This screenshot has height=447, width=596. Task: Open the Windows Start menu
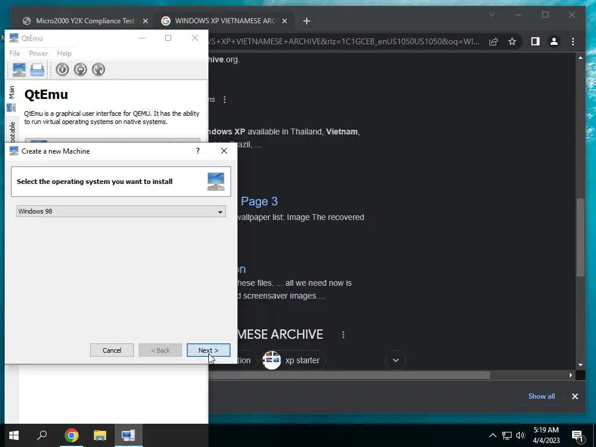[14, 435]
